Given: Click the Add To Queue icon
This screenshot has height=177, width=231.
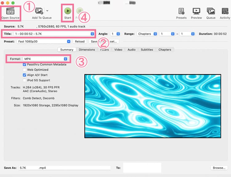Looking at the screenshot, I should [39, 11].
